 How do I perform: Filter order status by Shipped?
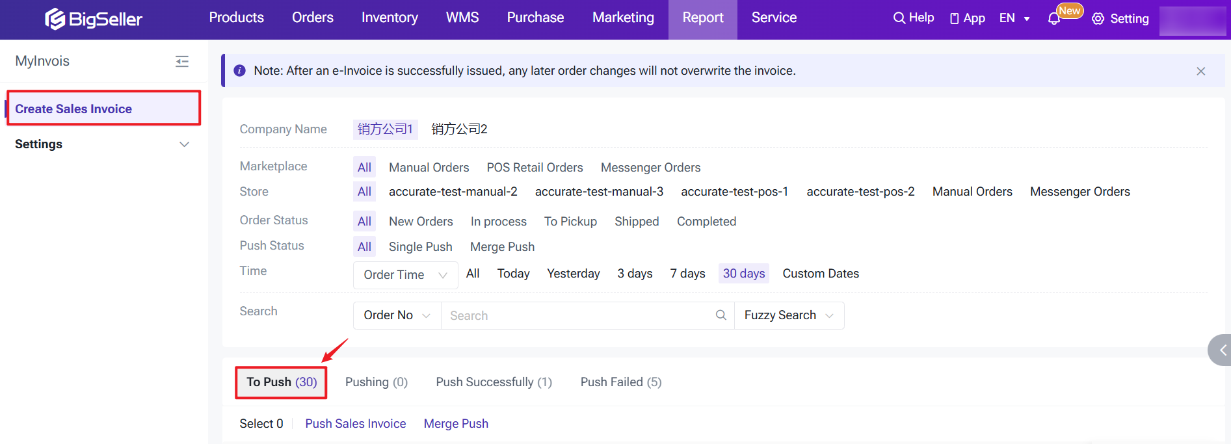point(636,222)
